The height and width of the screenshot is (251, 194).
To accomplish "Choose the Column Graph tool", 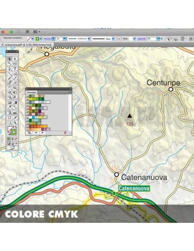I will pyautogui.click(x=15, y=112).
